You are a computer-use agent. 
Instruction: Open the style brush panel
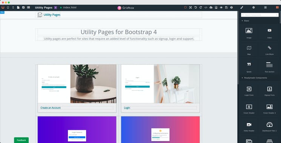(x=241, y=8)
